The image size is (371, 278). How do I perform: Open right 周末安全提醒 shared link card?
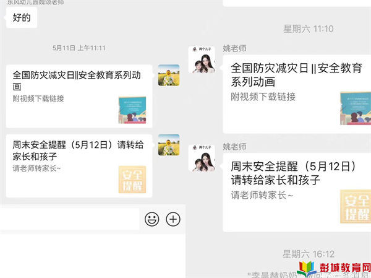click(297, 193)
